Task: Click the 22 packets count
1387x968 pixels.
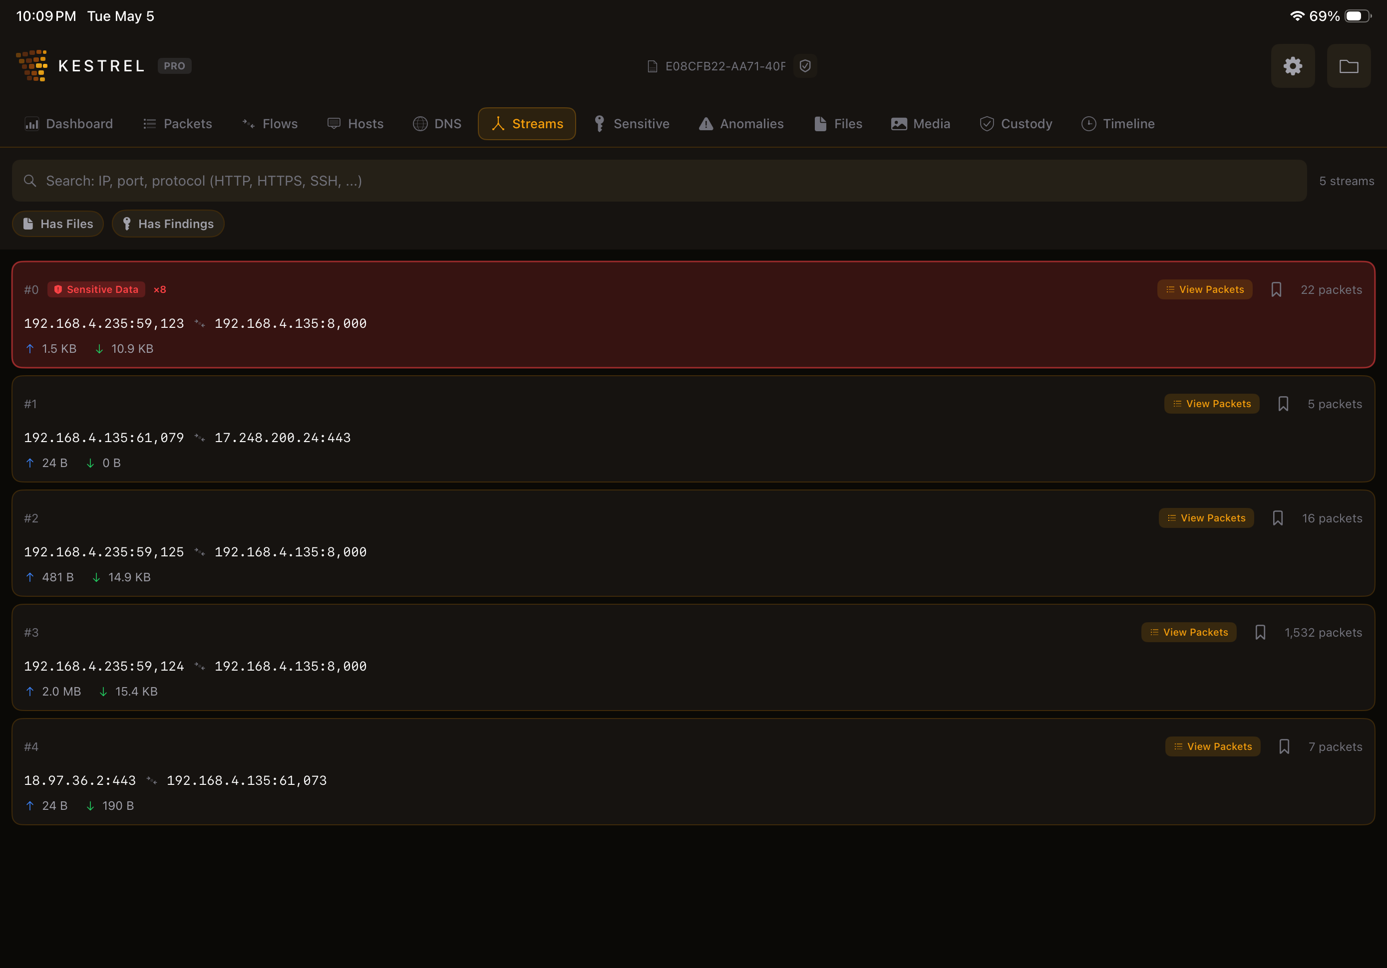Action: (1332, 290)
